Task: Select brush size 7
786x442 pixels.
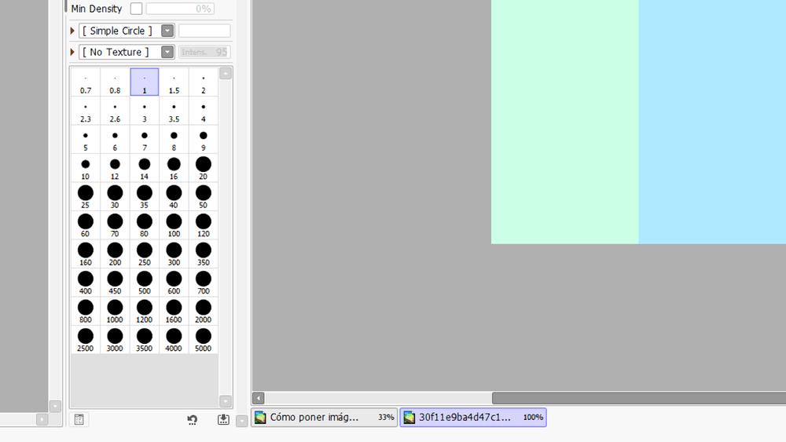Action: pos(145,139)
